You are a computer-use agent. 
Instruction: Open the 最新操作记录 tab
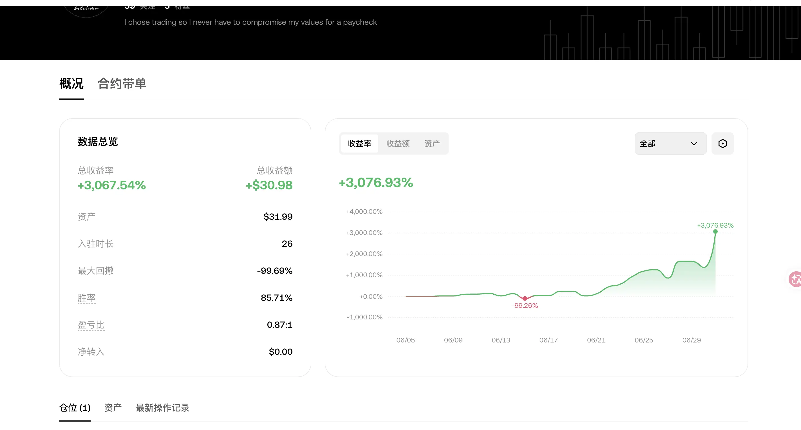162,407
